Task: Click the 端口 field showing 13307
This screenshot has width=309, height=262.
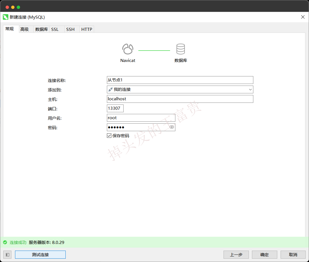Action: [115, 108]
